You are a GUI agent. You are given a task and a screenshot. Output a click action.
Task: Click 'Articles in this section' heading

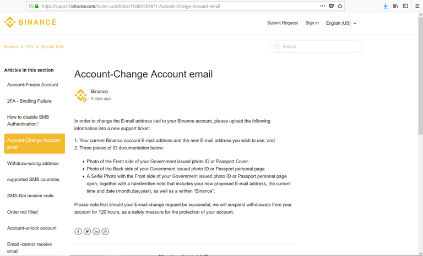(29, 70)
